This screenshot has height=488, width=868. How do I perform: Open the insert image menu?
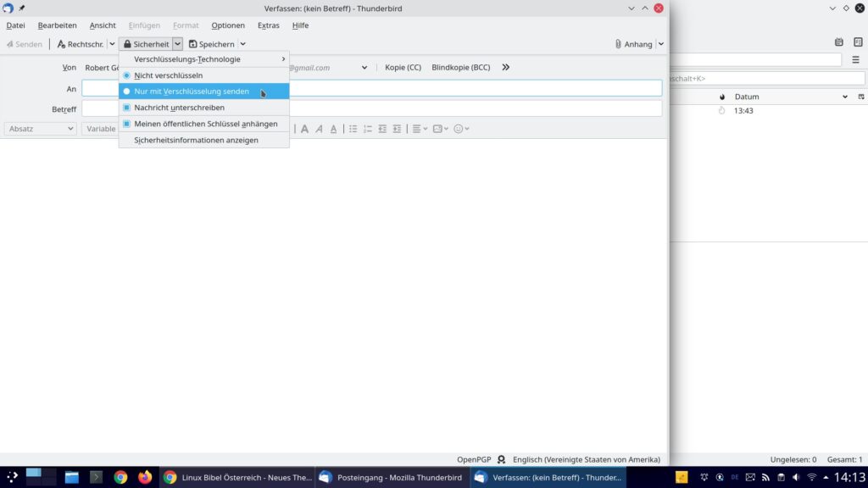441,129
